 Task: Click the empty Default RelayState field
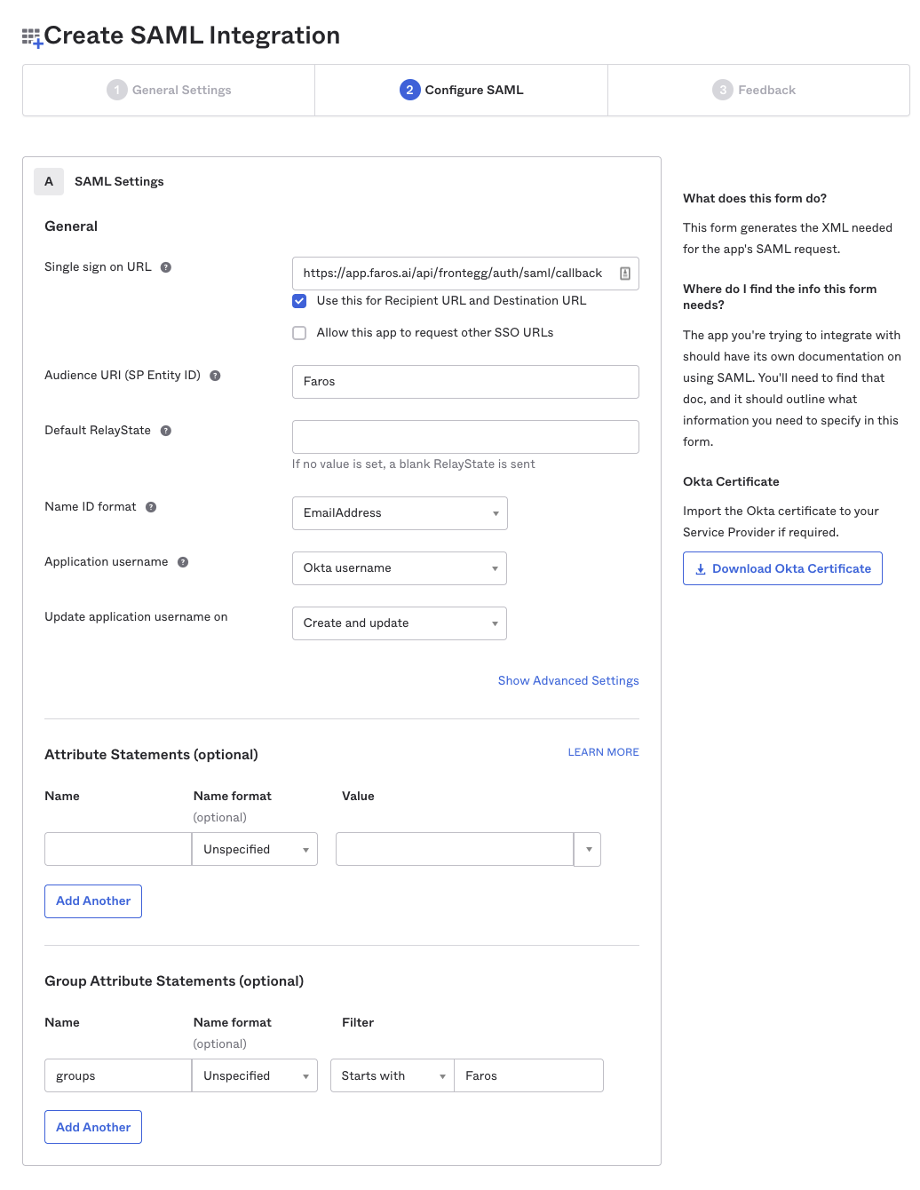pyautogui.click(x=465, y=437)
